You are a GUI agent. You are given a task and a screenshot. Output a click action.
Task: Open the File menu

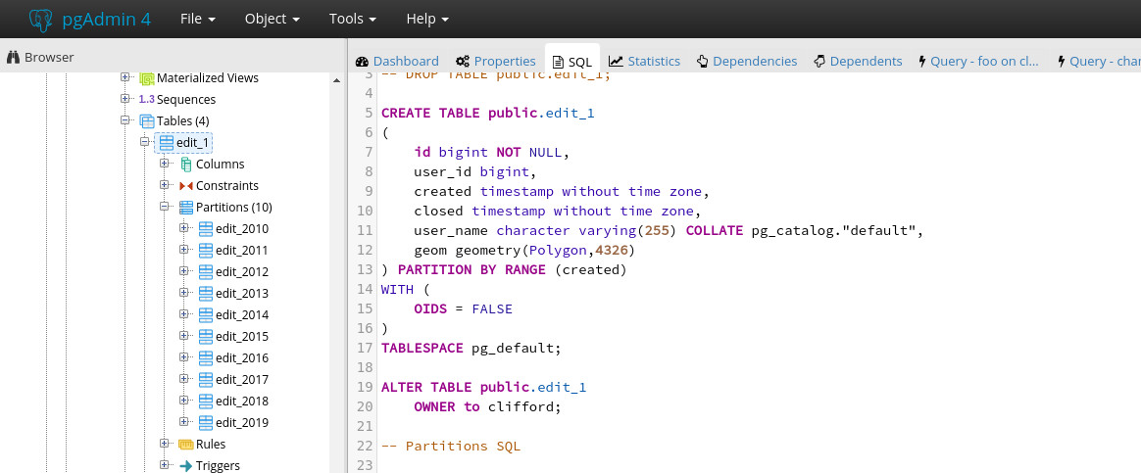(198, 19)
